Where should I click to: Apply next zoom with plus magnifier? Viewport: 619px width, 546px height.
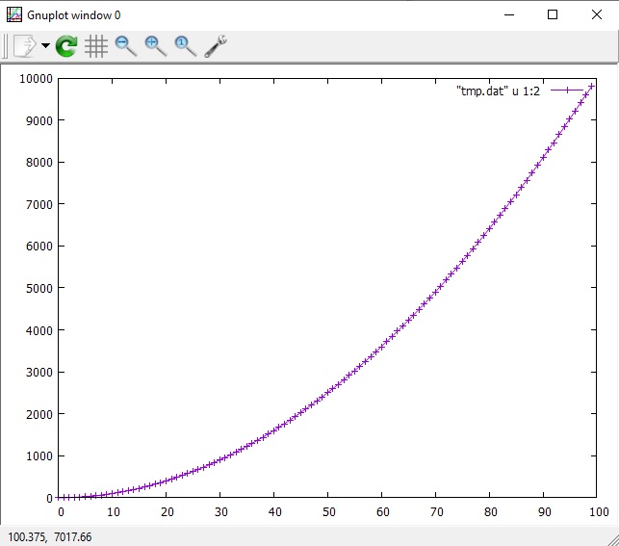(155, 45)
